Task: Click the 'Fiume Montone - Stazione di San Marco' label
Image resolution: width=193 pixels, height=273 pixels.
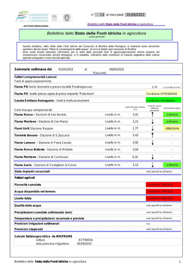Action: click(41, 122)
